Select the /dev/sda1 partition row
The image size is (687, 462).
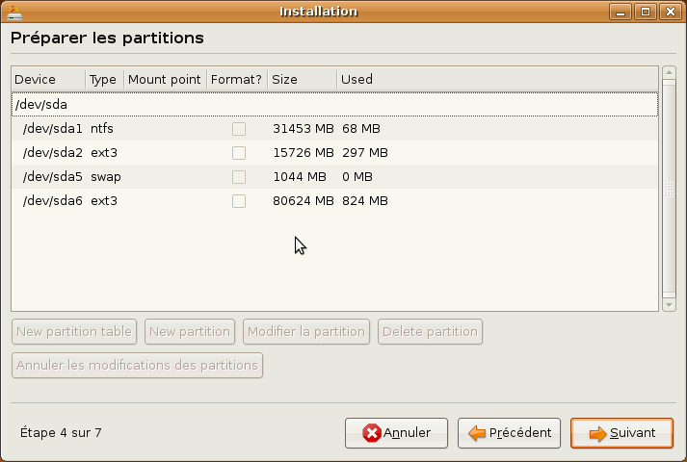point(334,129)
